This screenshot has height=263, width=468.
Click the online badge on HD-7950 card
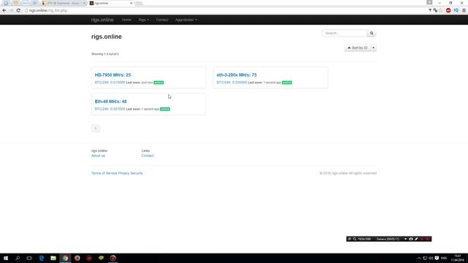tap(159, 83)
